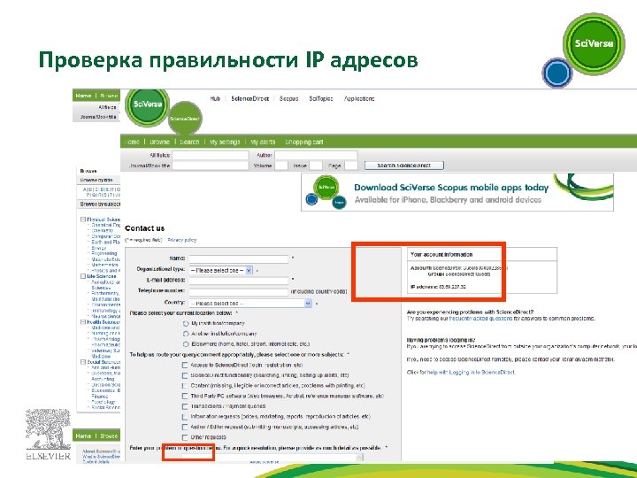Open the Privacy policy link
This screenshot has width=637, height=478.
[182, 240]
